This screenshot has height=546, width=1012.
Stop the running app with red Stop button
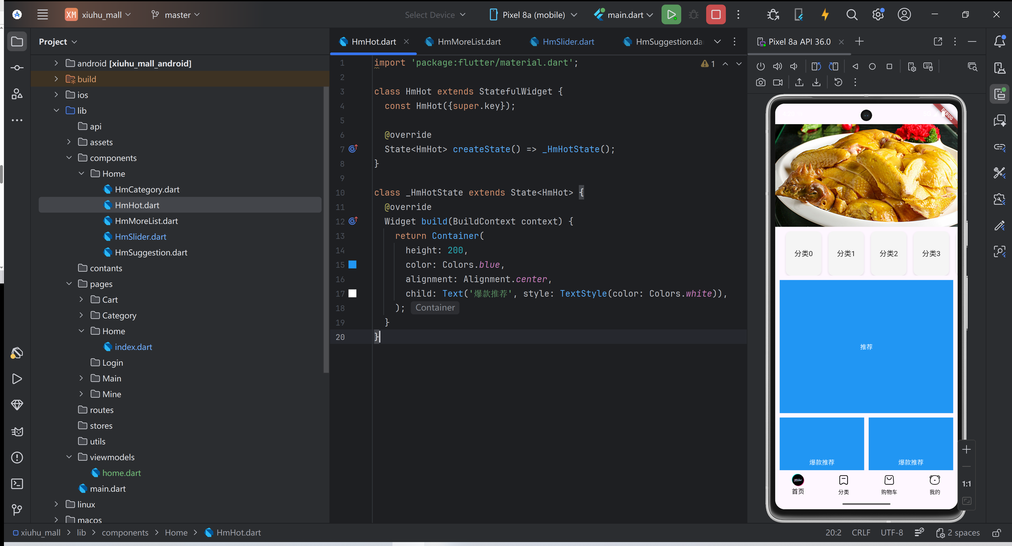click(x=715, y=15)
